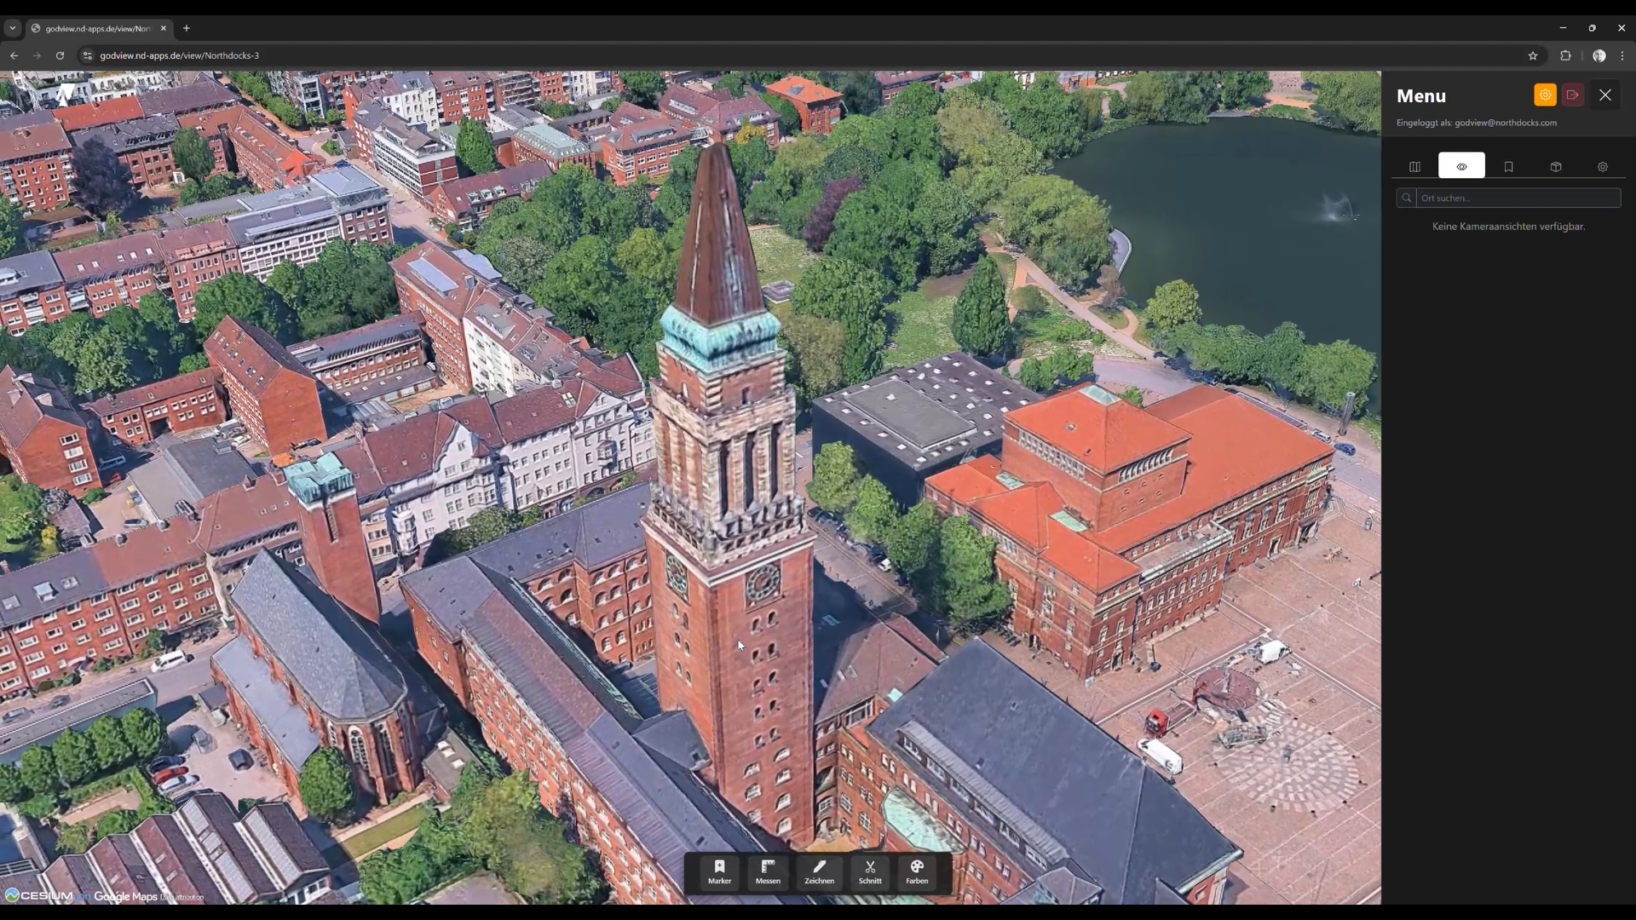Open the map layers panel tab icon
Image resolution: width=1636 pixels, height=920 pixels.
point(1415,167)
